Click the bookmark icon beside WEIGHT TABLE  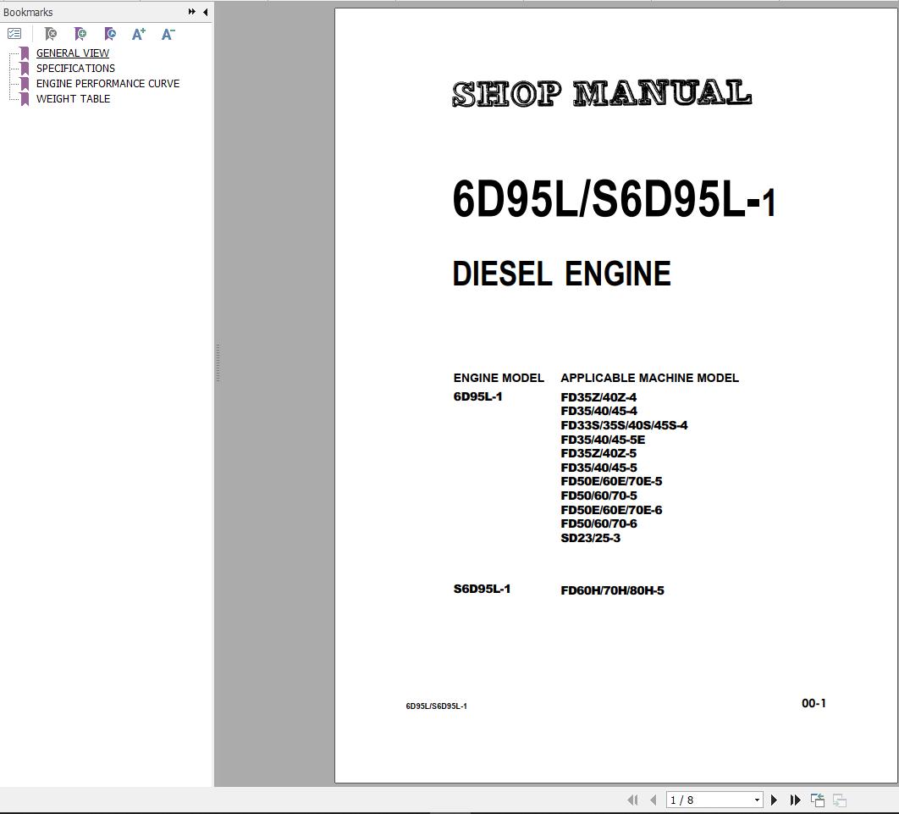click(24, 99)
